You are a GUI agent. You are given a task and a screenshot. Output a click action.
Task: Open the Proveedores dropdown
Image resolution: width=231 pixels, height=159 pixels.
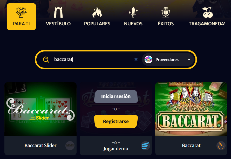click(168, 59)
